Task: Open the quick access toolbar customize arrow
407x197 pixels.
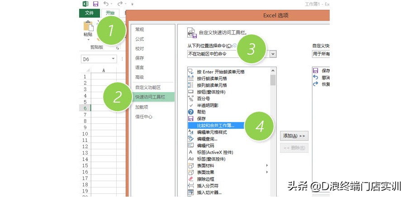Action: point(133,4)
